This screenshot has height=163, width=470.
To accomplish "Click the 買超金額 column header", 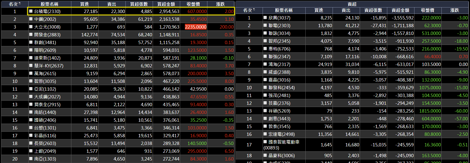I will click(x=166, y=4).
